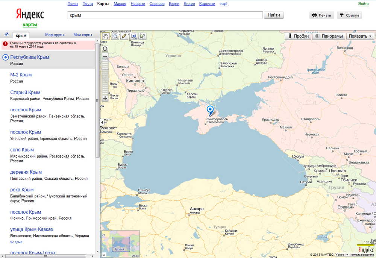
Task: Click the Тбилиси city label on the map
Action: pyautogui.click(x=349, y=180)
